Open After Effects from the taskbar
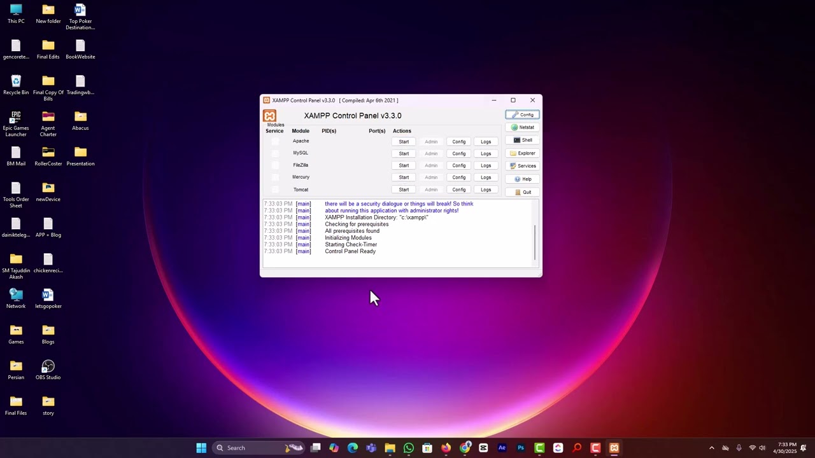 [502, 448]
